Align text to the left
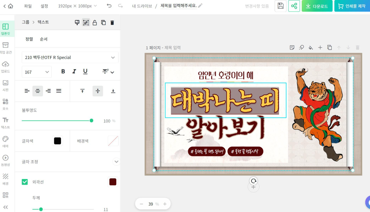Screen dimensions: 370x212 click(x=27, y=91)
